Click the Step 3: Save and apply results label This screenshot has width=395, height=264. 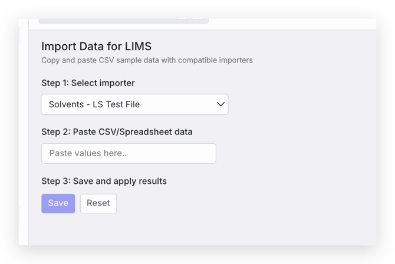click(104, 181)
